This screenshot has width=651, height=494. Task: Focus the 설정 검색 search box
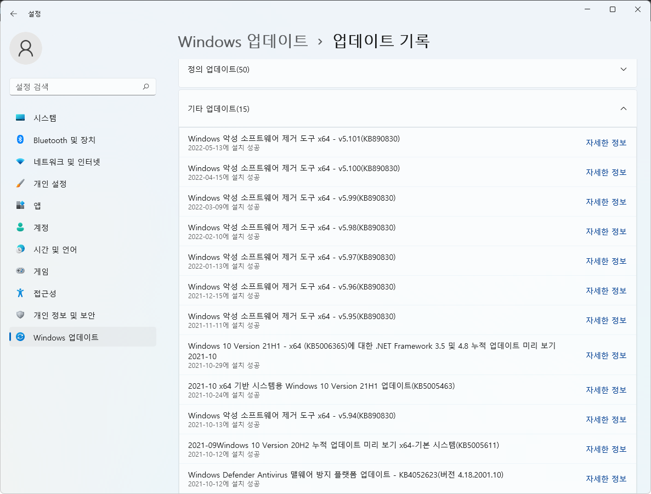[x=83, y=87]
